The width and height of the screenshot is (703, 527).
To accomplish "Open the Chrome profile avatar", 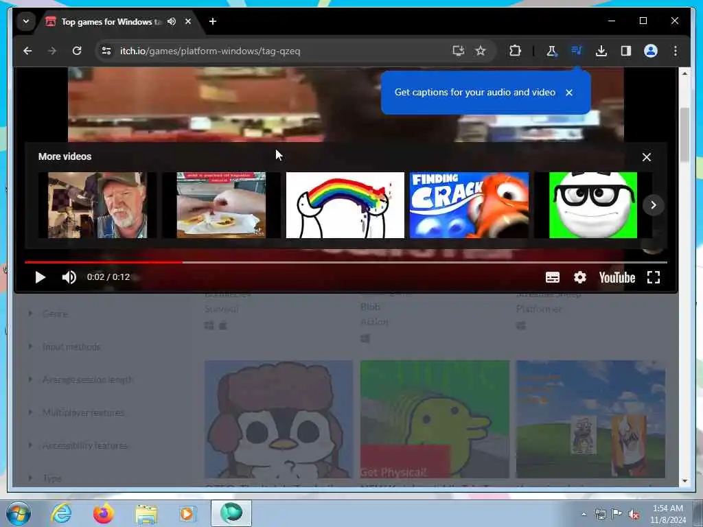I will click(651, 51).
